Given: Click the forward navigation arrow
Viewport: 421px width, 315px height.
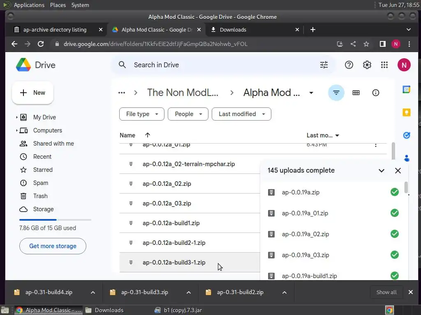Looking at the screenshot, I should [28, 44].
